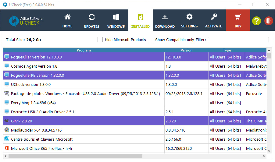Switch to the Updates tab

tap(91, 20)
